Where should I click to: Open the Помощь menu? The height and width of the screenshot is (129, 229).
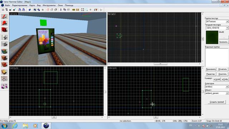69,5
